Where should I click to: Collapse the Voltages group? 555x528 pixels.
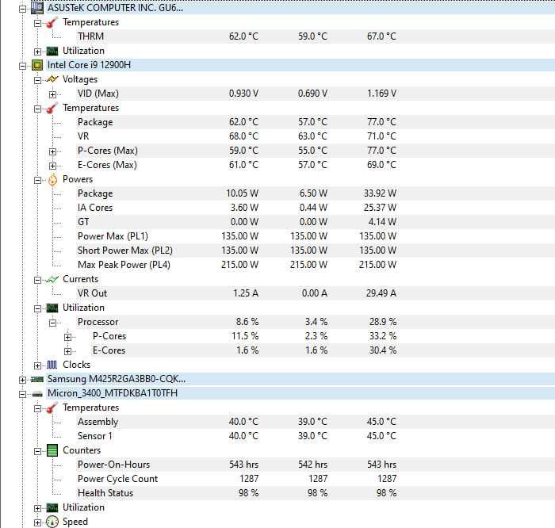(37, 80)
